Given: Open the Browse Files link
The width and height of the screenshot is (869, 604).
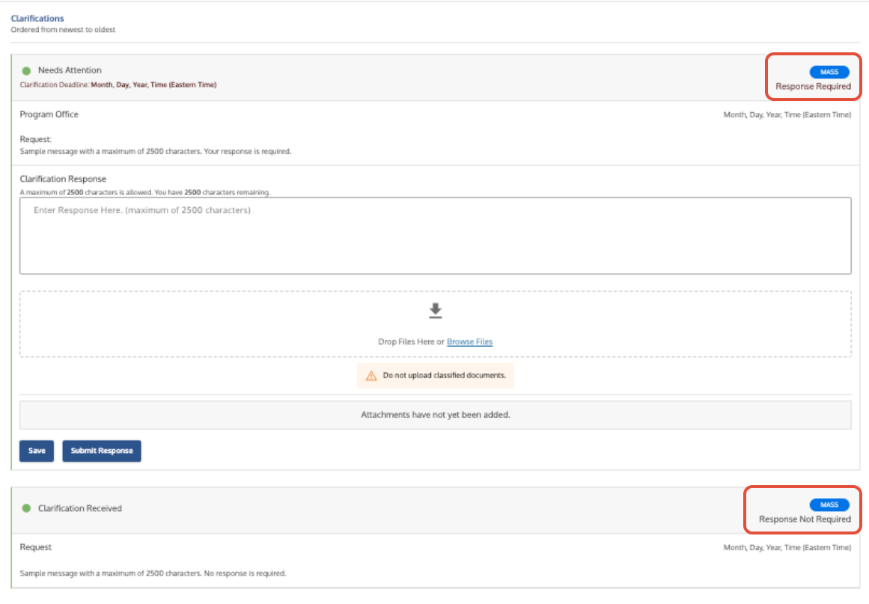Looking at the screenshot, I should pos(470,342).
